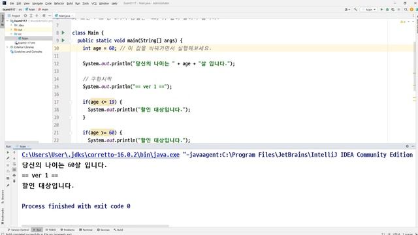Run class Main from the gutter arrow
The height and width of the screenshot is (235, 418).
click(x=63, y=33)
